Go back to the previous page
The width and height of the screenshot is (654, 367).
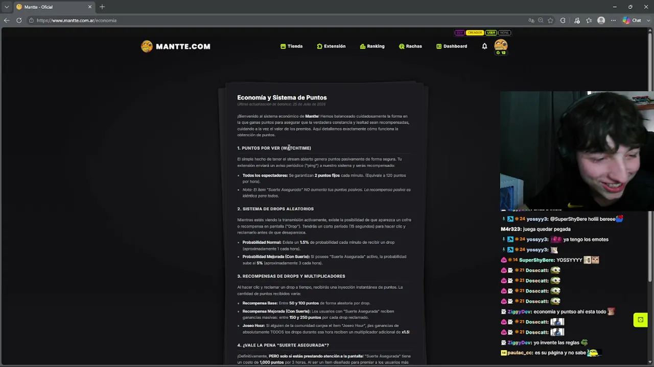coord(7,20)
